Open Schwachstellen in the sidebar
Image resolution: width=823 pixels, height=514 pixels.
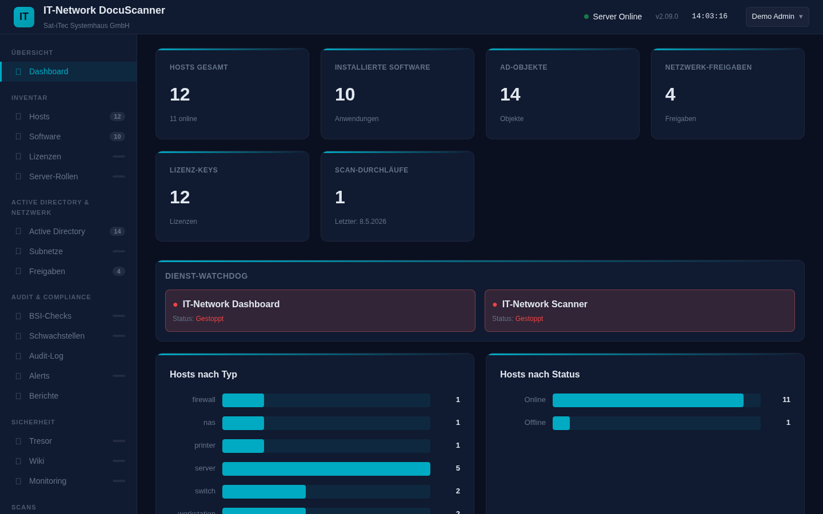pos(69,336)
